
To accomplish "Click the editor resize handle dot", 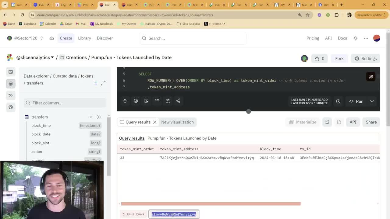I will click(x=249, y=112).
